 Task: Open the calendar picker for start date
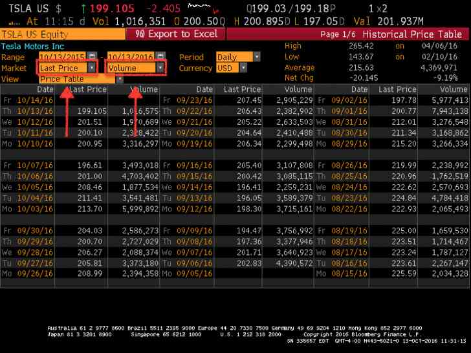92,56
